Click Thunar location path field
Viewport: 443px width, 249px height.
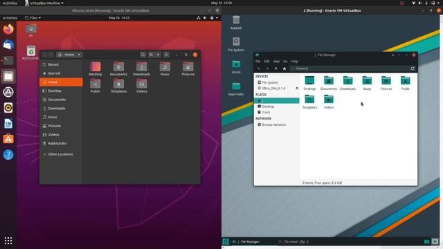[349, 68]
